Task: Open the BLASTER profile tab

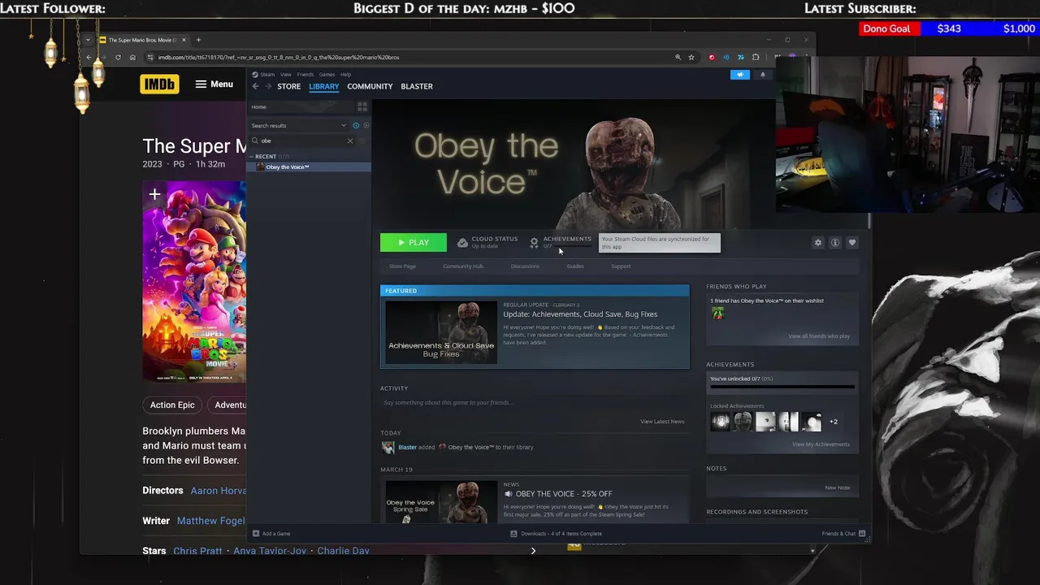Action: tap(417, 86)
